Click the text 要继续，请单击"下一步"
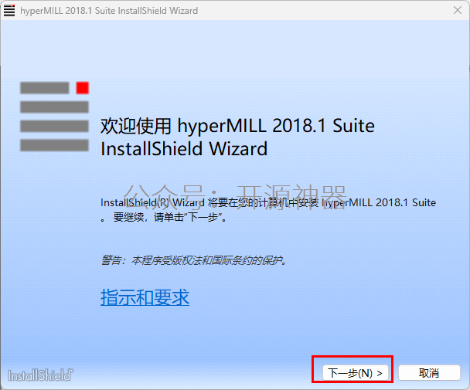This screenshot has width=470, height=390. [x=169, y=217]
